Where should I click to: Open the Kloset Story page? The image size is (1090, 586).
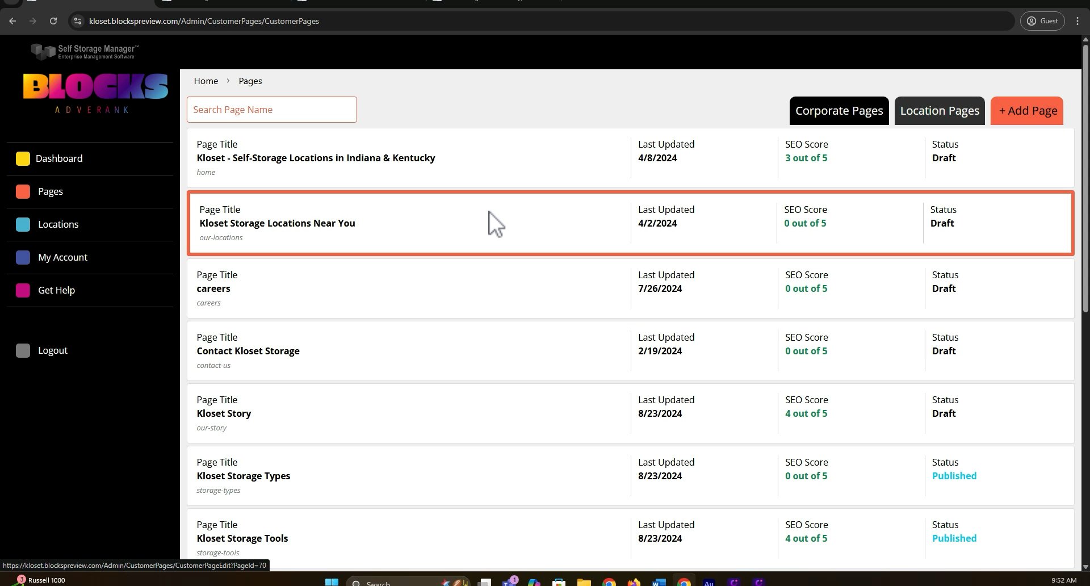tap(224, 413)
